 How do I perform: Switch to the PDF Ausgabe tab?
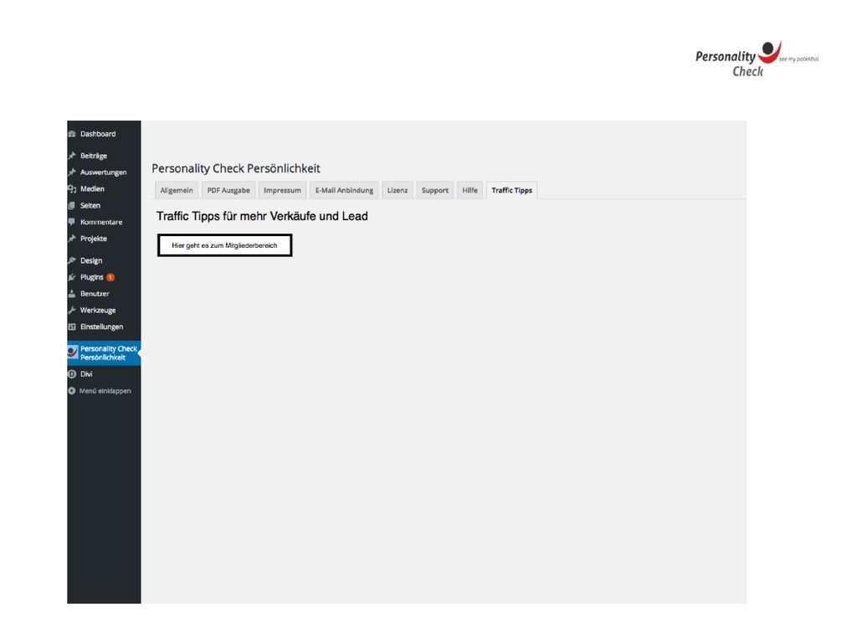coord(228,190)
